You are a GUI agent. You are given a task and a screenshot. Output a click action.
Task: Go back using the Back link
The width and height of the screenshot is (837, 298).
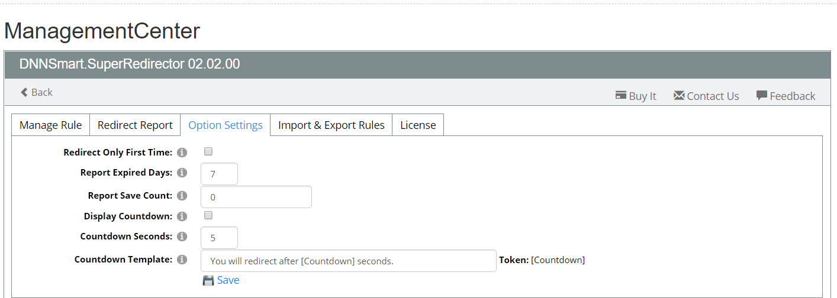point(37,92)
